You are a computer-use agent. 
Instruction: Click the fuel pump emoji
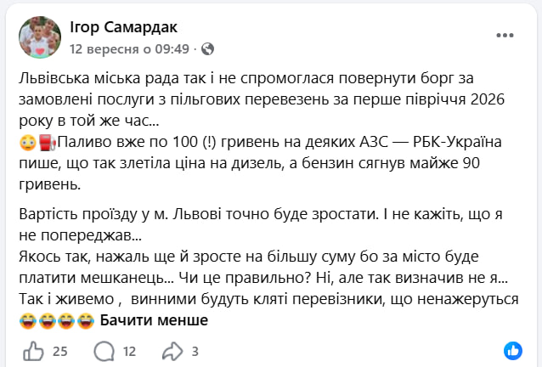click(48, 143)
